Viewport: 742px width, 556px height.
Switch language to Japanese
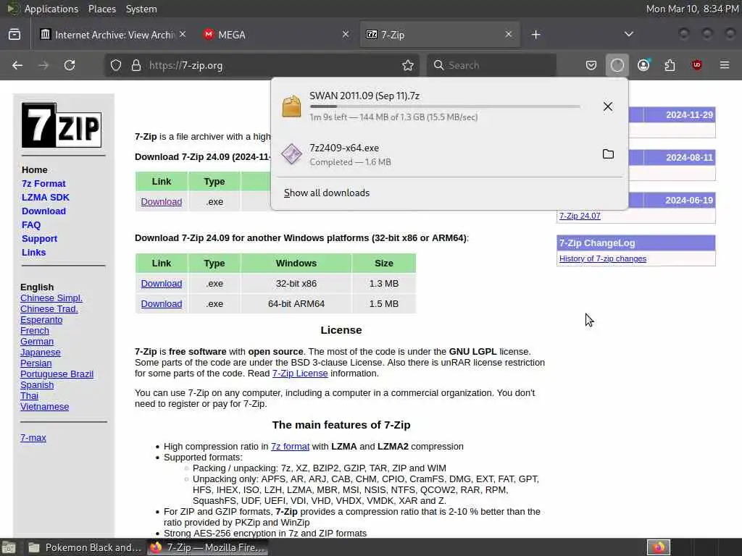41,353
